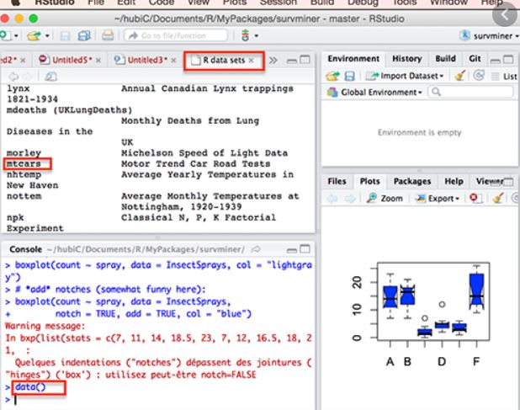Open the Export plot dropdown
This screenshot has height=410, width=520.
(x=438, y=199)
